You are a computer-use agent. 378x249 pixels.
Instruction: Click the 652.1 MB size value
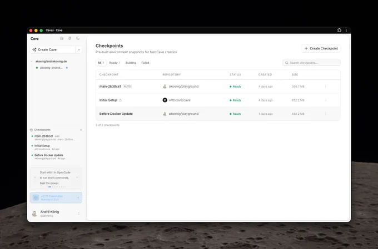tap(298, 100)
